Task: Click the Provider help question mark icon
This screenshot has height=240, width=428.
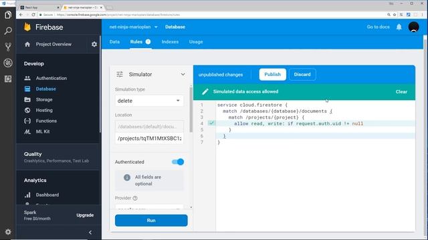Action: coord(135,198)
